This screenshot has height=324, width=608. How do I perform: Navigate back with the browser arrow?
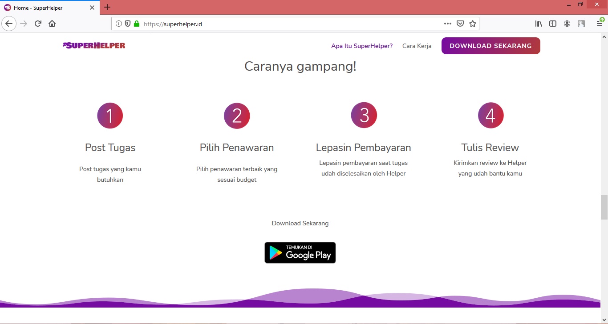[x=9, y=24]
